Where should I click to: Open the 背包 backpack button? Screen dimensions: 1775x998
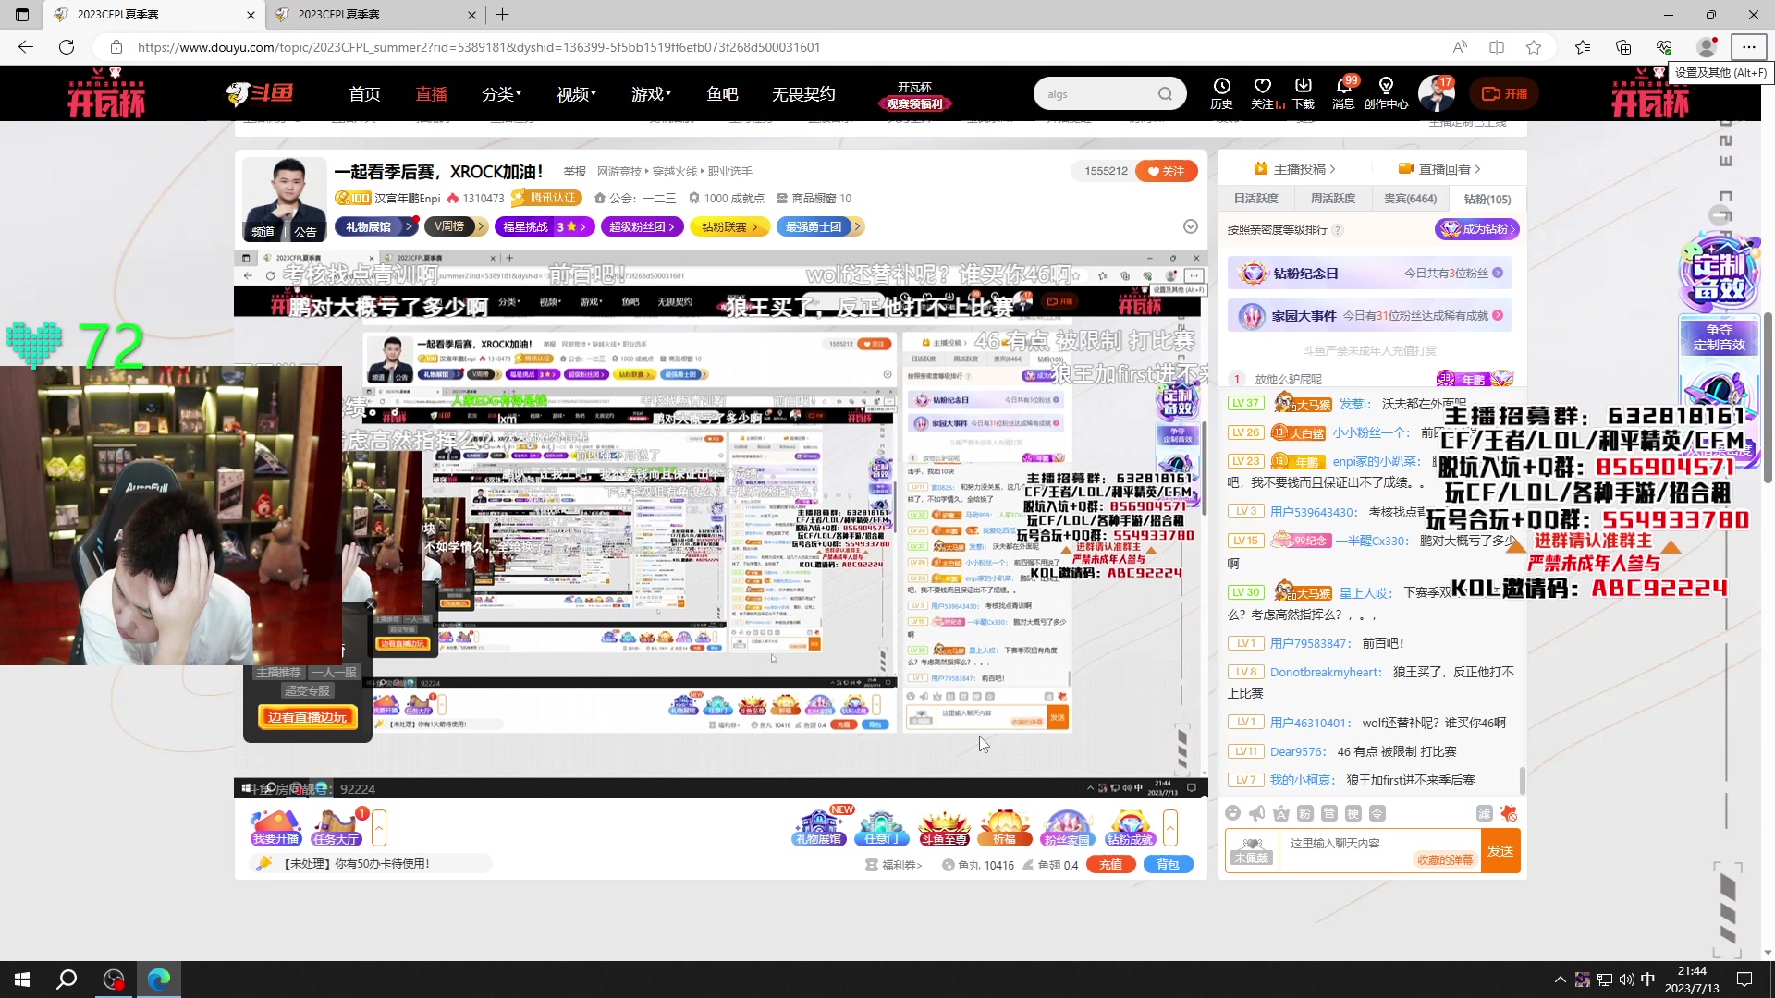coord(1169,865)
